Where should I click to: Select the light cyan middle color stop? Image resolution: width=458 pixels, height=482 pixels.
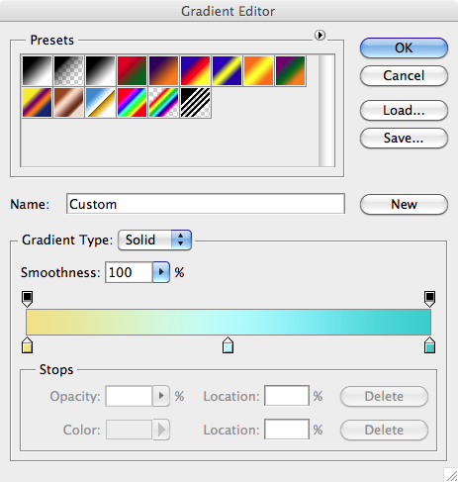pos(228,345)
